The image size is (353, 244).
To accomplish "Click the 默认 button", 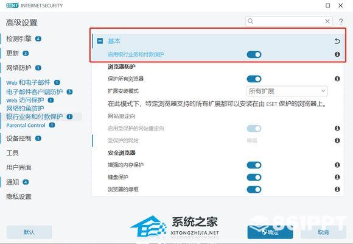I will (29, 232).
